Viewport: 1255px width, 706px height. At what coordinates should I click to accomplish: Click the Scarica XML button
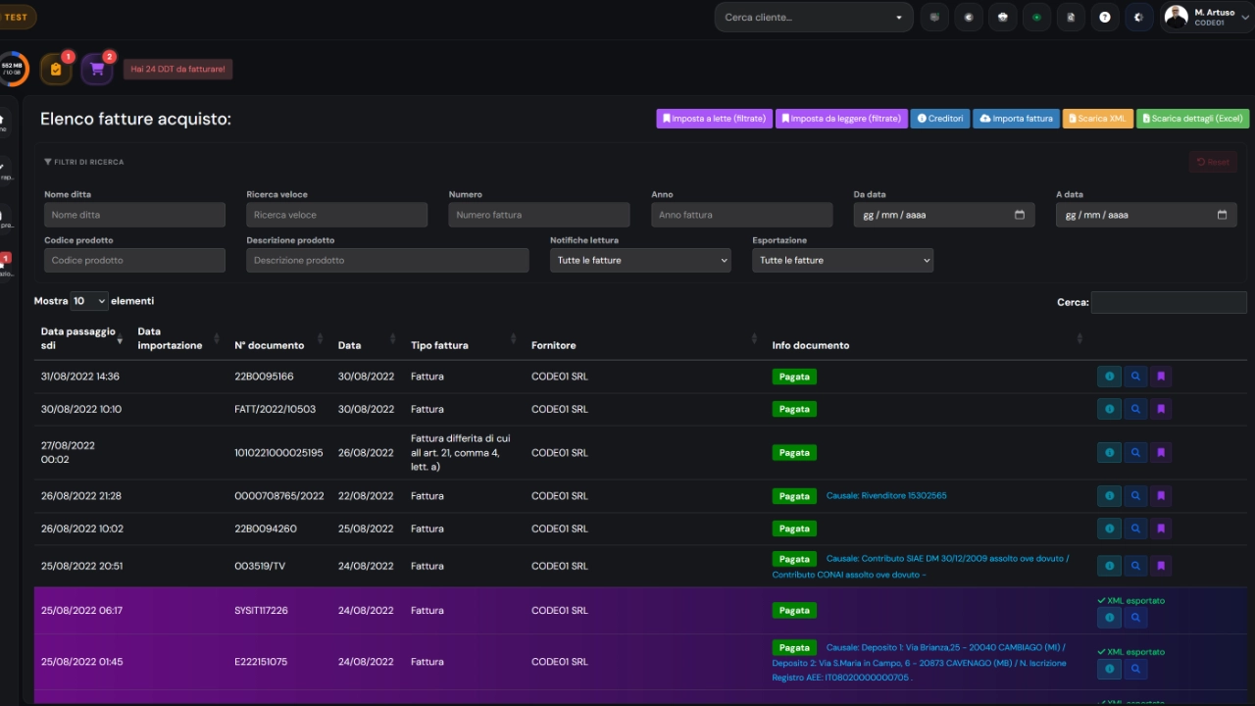(1097, 119)
